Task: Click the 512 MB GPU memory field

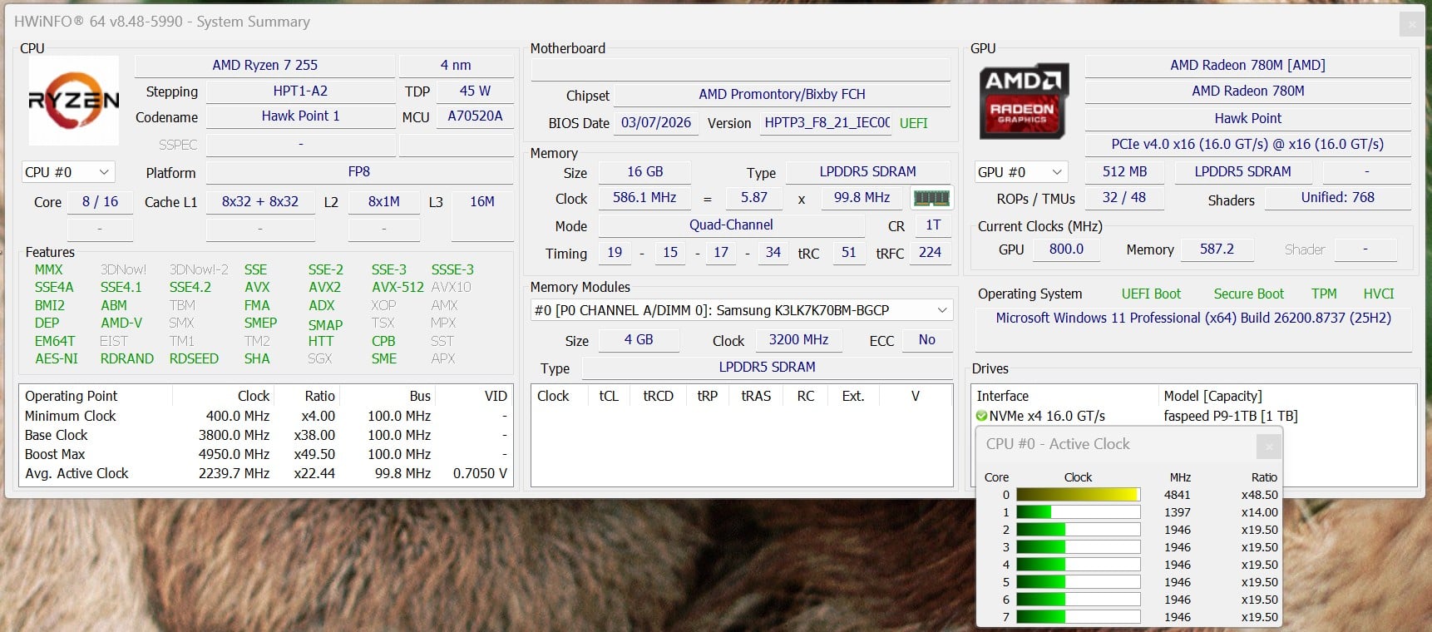Action: pyautogui.click(x=1124, y=171)
